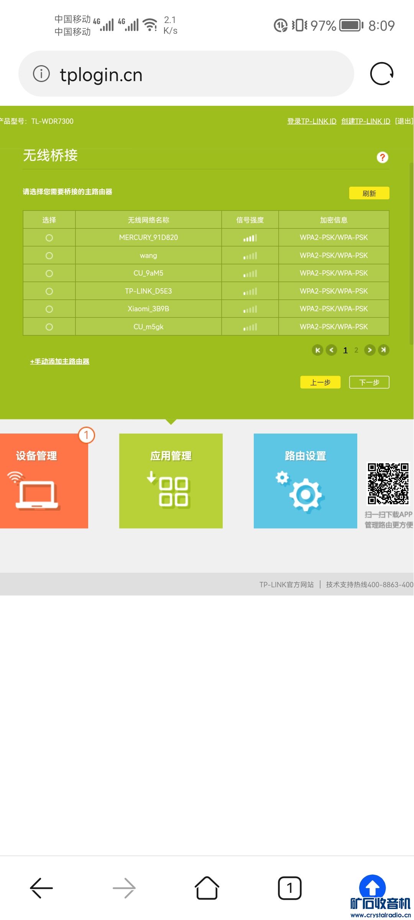This screenshot has height=920, width=414.
Task: Open the 设备管理 tile
Action: pyautogui.click(x=44, y=481)
